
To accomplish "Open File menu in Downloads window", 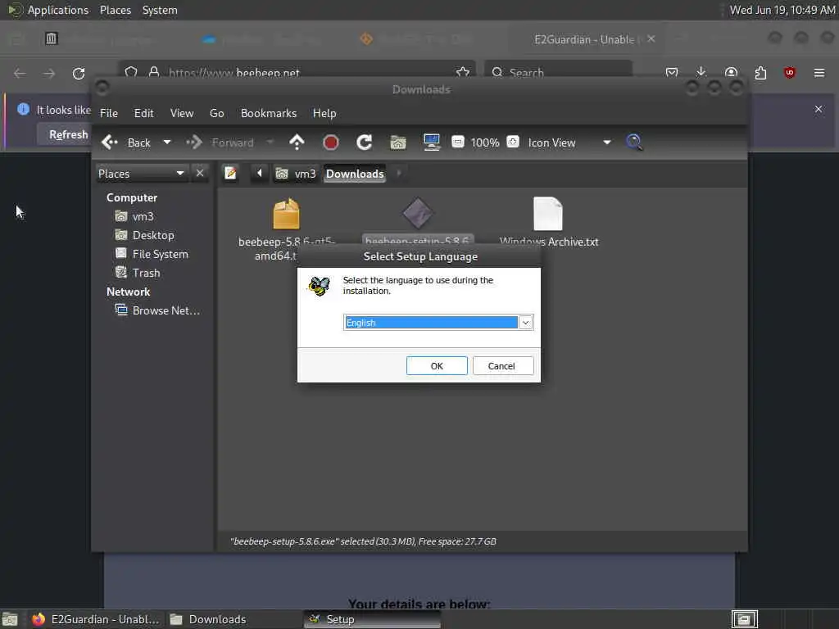I will pyautogui.click(x=109, y=113).
